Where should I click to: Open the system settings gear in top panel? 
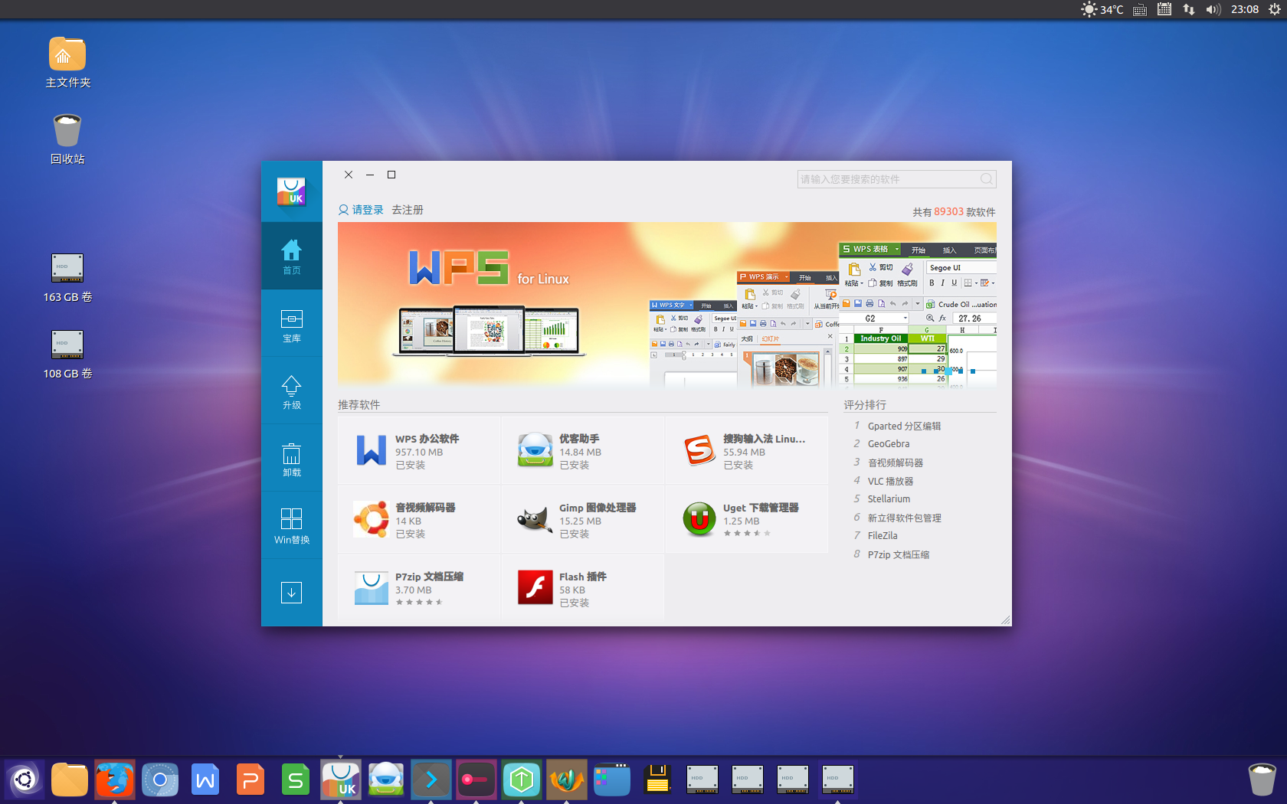click(x=1274, y=9)
